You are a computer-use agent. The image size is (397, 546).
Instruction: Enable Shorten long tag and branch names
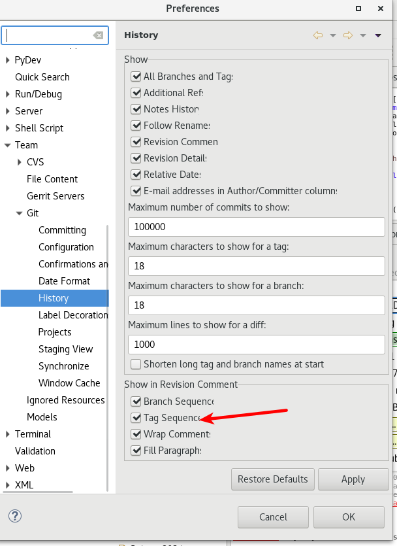click(x=136, y=364)
